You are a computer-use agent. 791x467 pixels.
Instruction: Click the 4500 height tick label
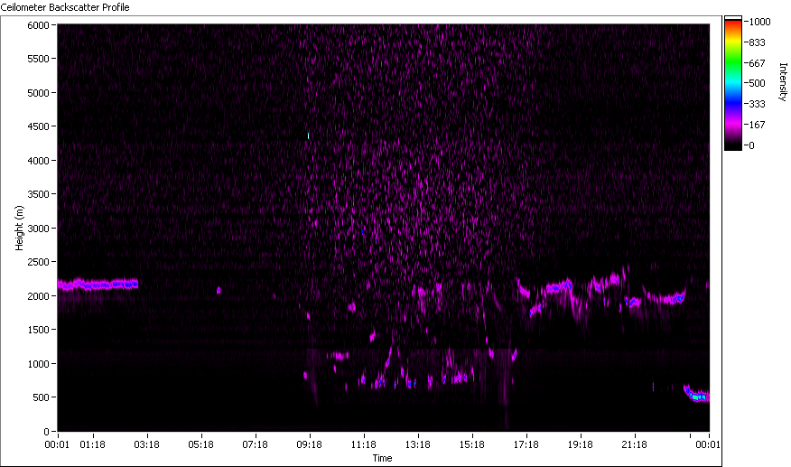tap(38, 126)
